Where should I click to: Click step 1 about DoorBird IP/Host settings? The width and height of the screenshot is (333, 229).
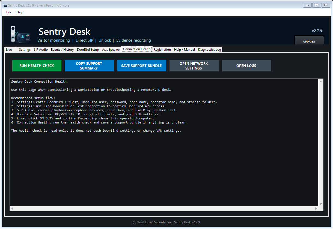tap(114, 102)
